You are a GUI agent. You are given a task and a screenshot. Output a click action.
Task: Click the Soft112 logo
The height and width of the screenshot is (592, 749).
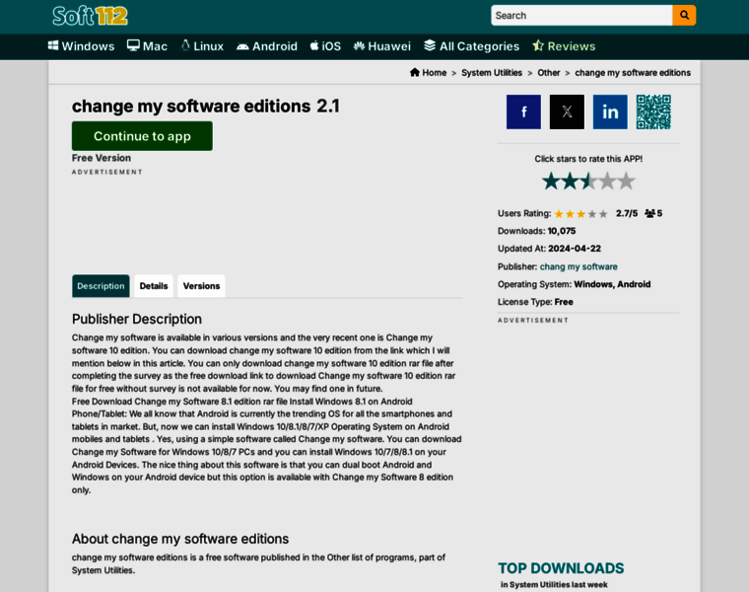pos(90,16)
